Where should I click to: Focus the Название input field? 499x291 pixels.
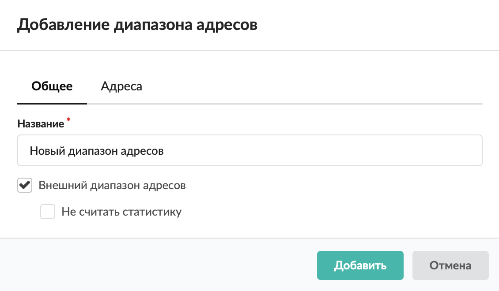click(x=249, y=151)
